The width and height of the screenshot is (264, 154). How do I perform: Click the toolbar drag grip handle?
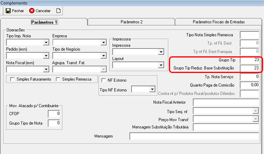pyautogui.click(x=3, y=11)
